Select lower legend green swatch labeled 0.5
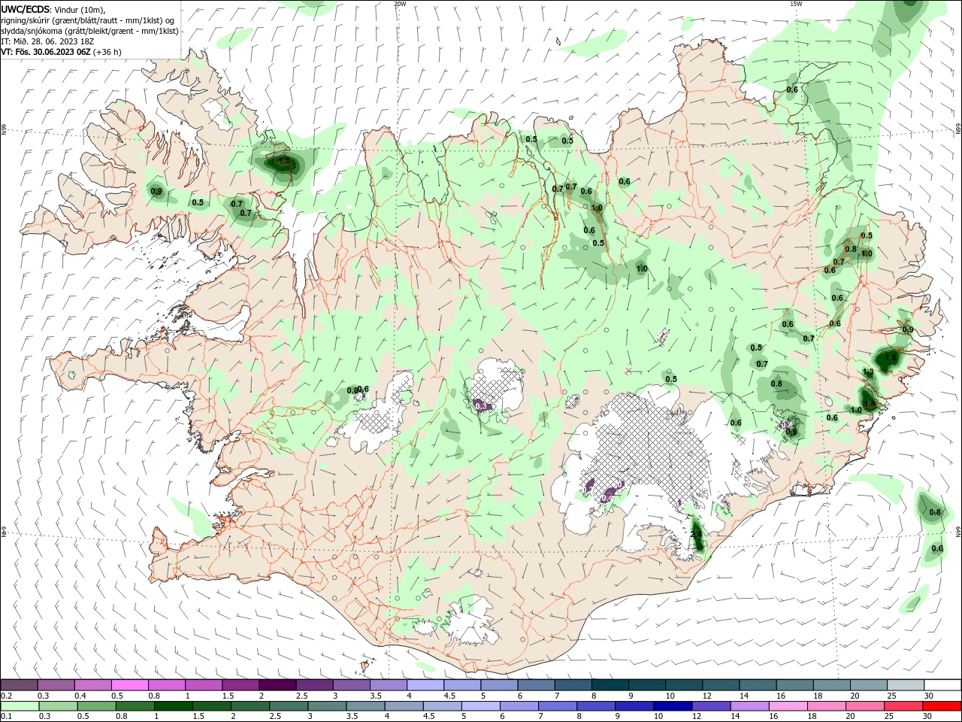Screen dimensions: 962x722 [x=96, y=706]
